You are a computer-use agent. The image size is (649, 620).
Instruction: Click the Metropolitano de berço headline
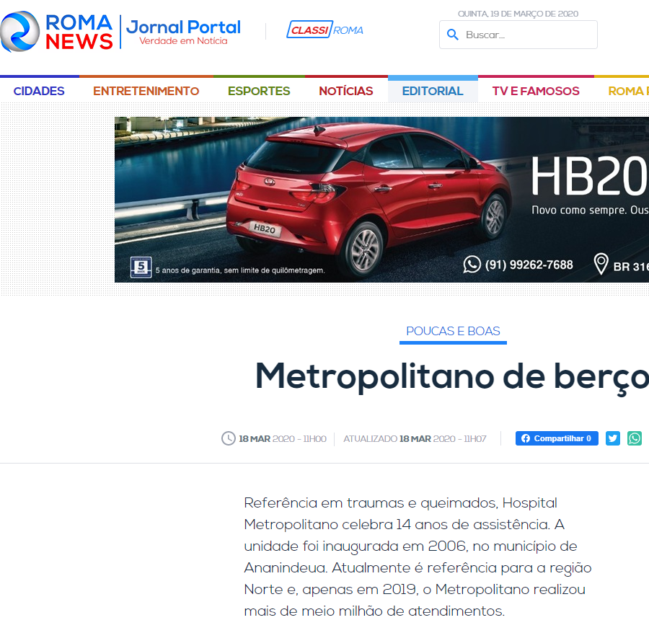point(451,376)
